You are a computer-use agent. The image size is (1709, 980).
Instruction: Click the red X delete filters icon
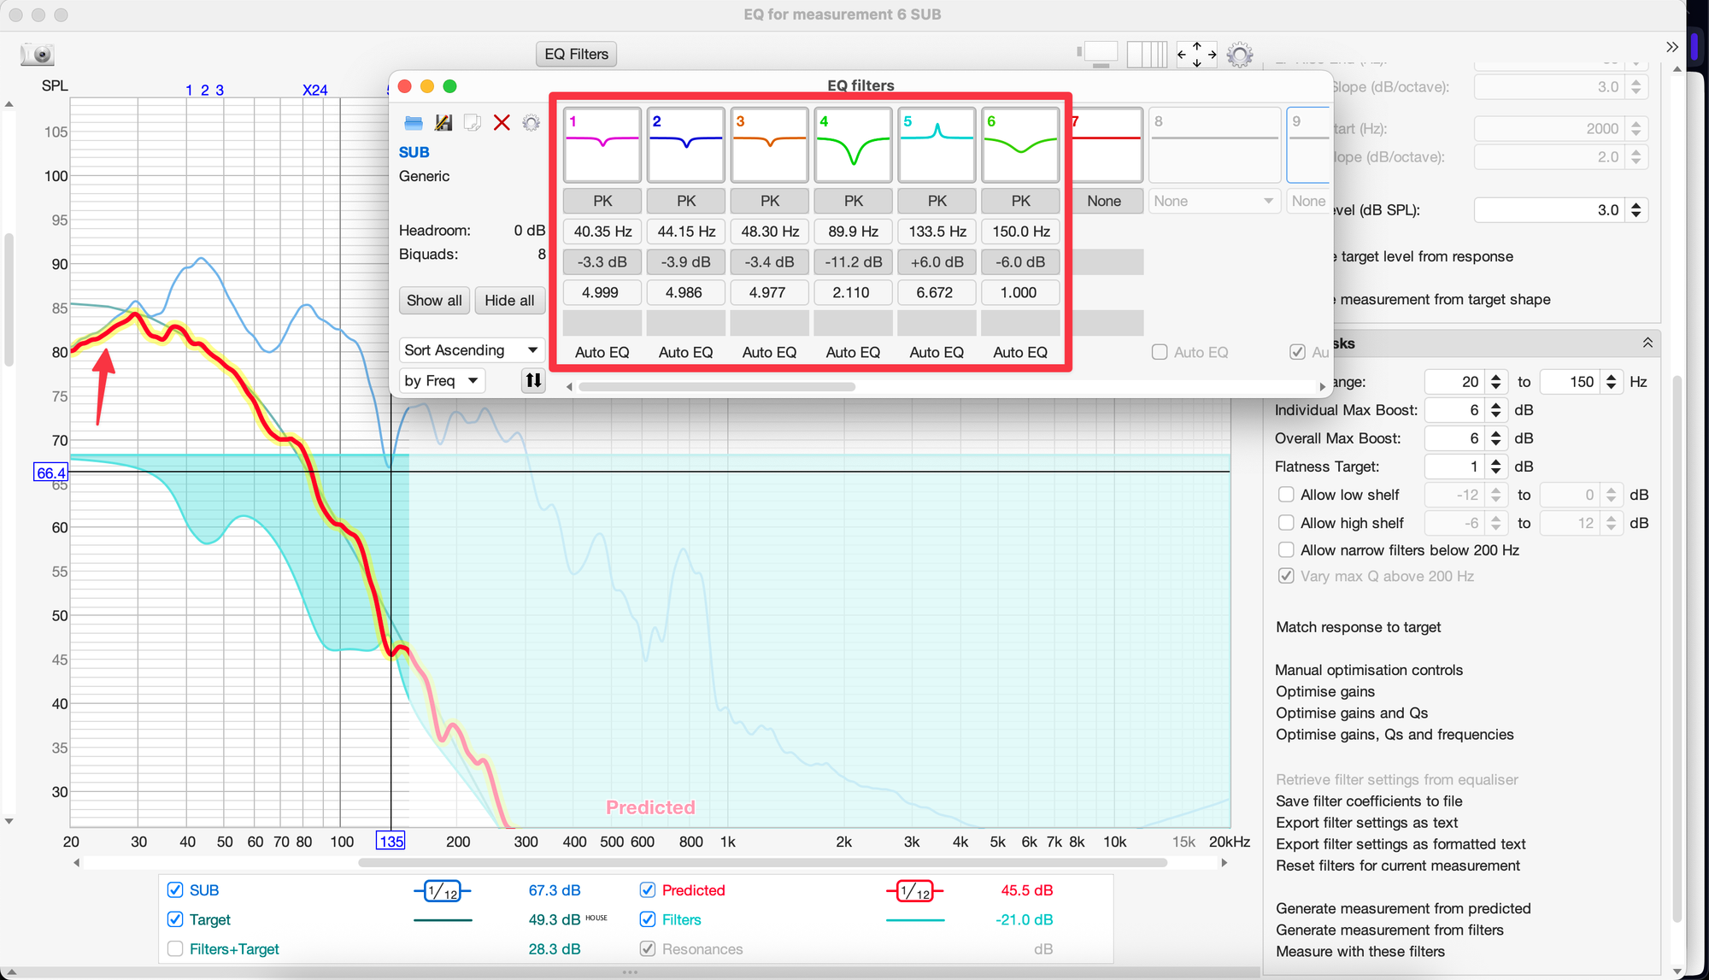click(x=502, y=123)
